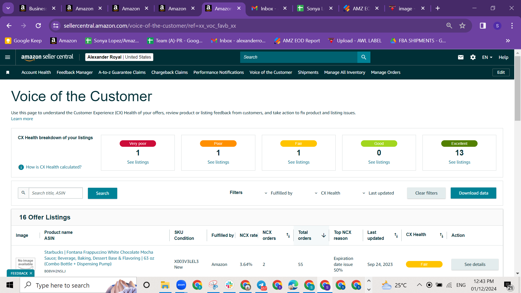Open the Chrome profile avatar S
Viewport: 521px width, 293px height.
(x=497, y=26)
